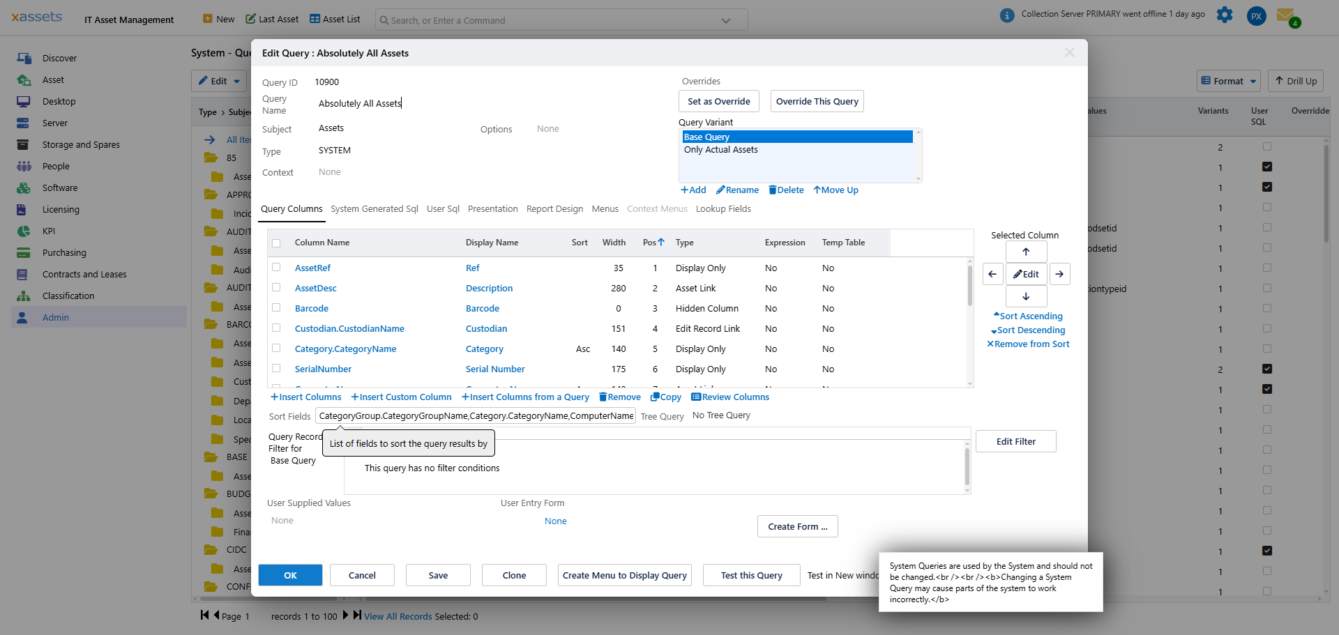This screenshot has height=635, width=1339.
Task: Open the settings gear icon
Action: (1225, 15)
